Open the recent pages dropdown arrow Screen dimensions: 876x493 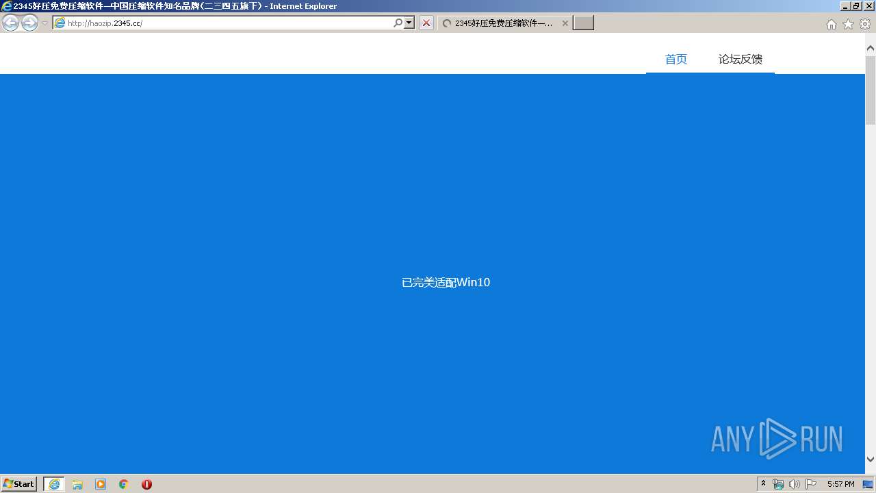click(44, 23)
